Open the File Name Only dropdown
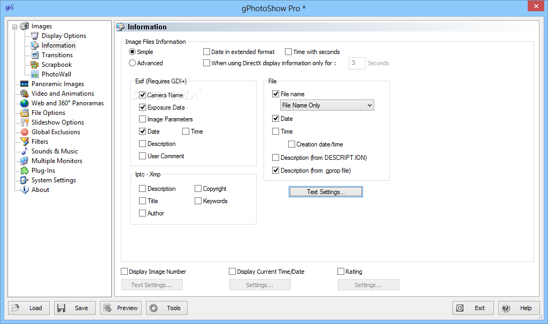 point(327,105)
